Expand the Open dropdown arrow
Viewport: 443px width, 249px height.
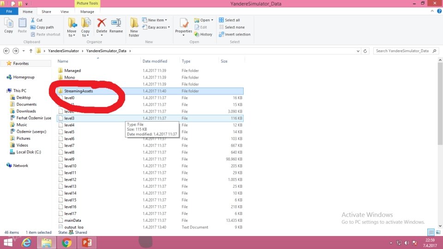(x=212, y=20)
